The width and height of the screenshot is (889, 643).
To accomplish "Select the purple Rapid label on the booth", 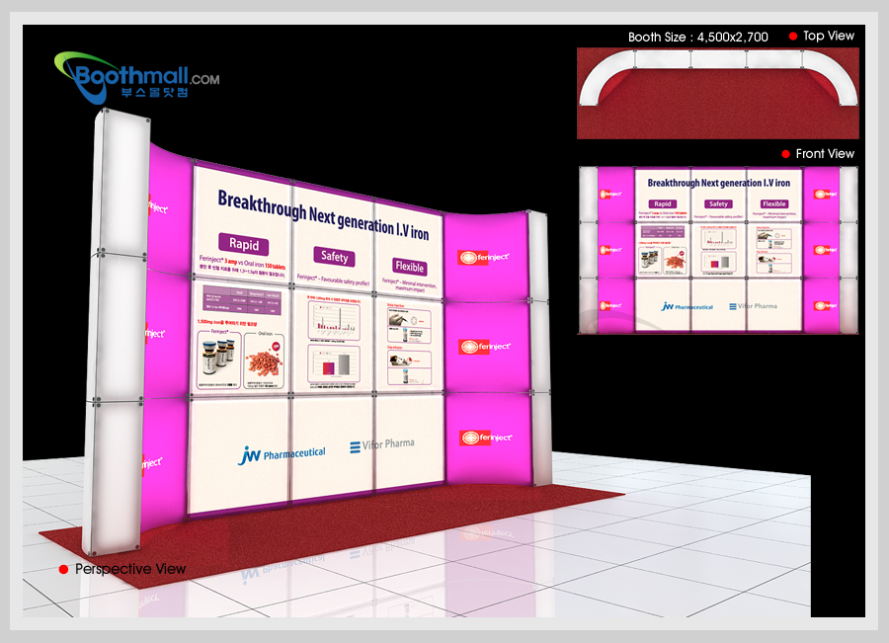I will pyautogui.click(x=243, y=244).
